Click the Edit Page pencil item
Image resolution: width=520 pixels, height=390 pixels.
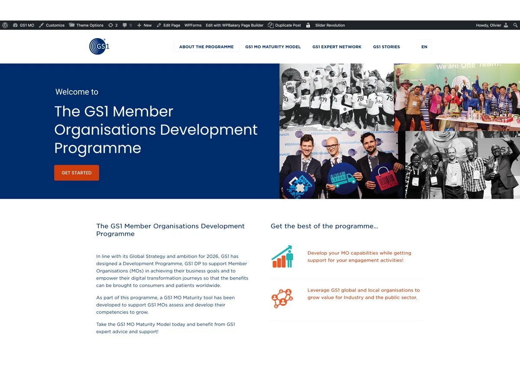click(168, 25)
